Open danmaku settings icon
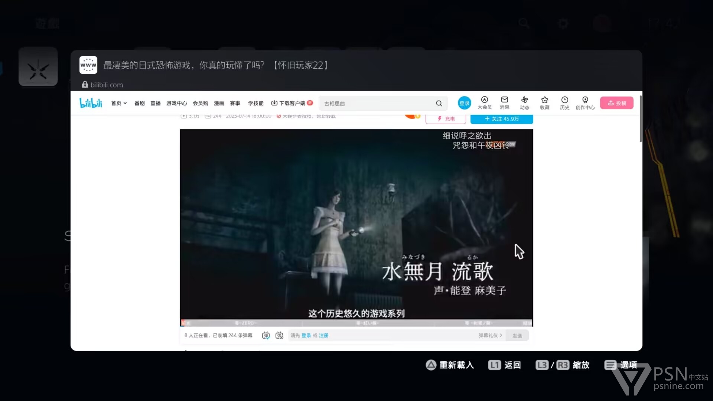Screen dimensions: 713x401 [x=279, y=335]
